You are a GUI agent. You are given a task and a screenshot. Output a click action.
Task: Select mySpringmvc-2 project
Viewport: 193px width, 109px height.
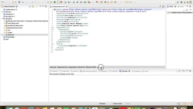point(11,9)
